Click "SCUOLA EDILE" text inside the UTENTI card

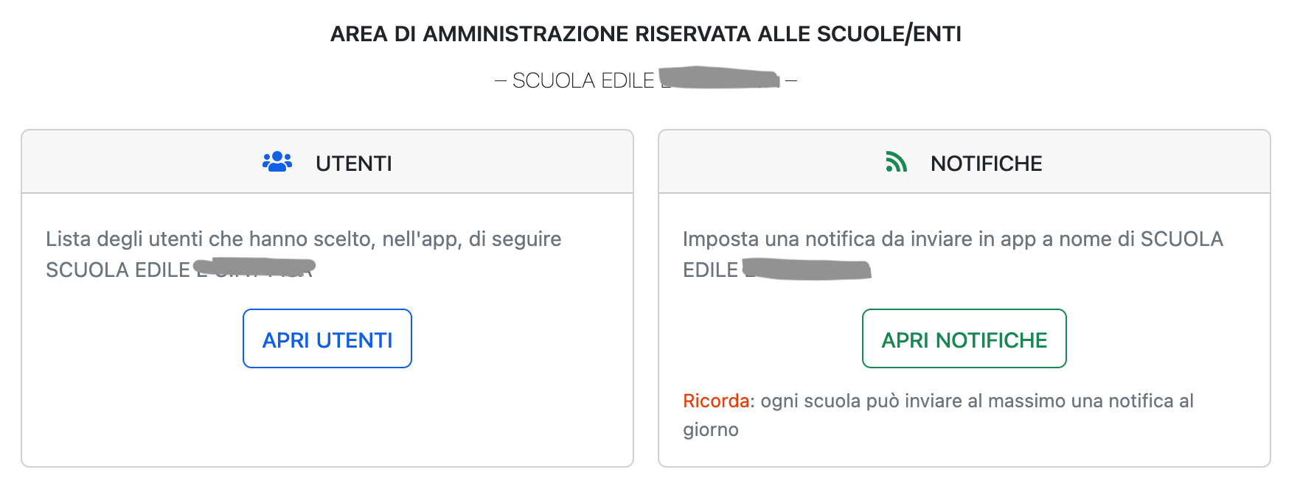tap(118, 270)
